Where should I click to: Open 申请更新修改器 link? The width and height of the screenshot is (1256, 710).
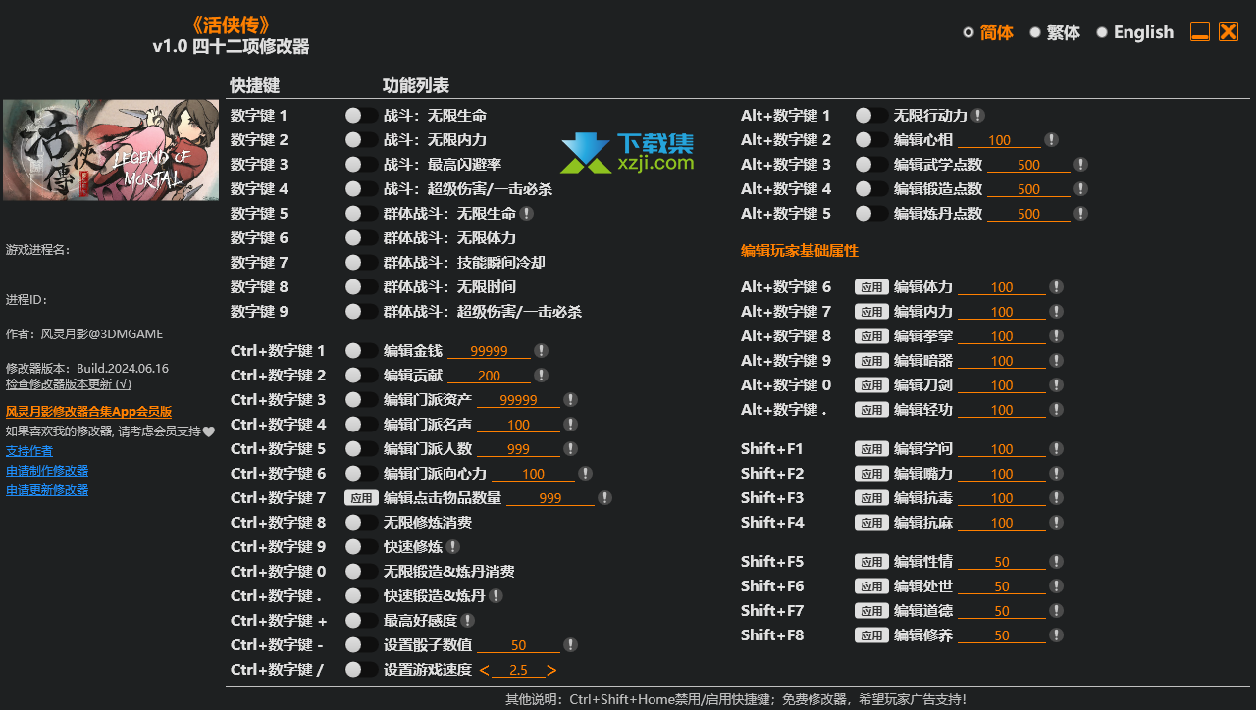(x=47, y=490)
